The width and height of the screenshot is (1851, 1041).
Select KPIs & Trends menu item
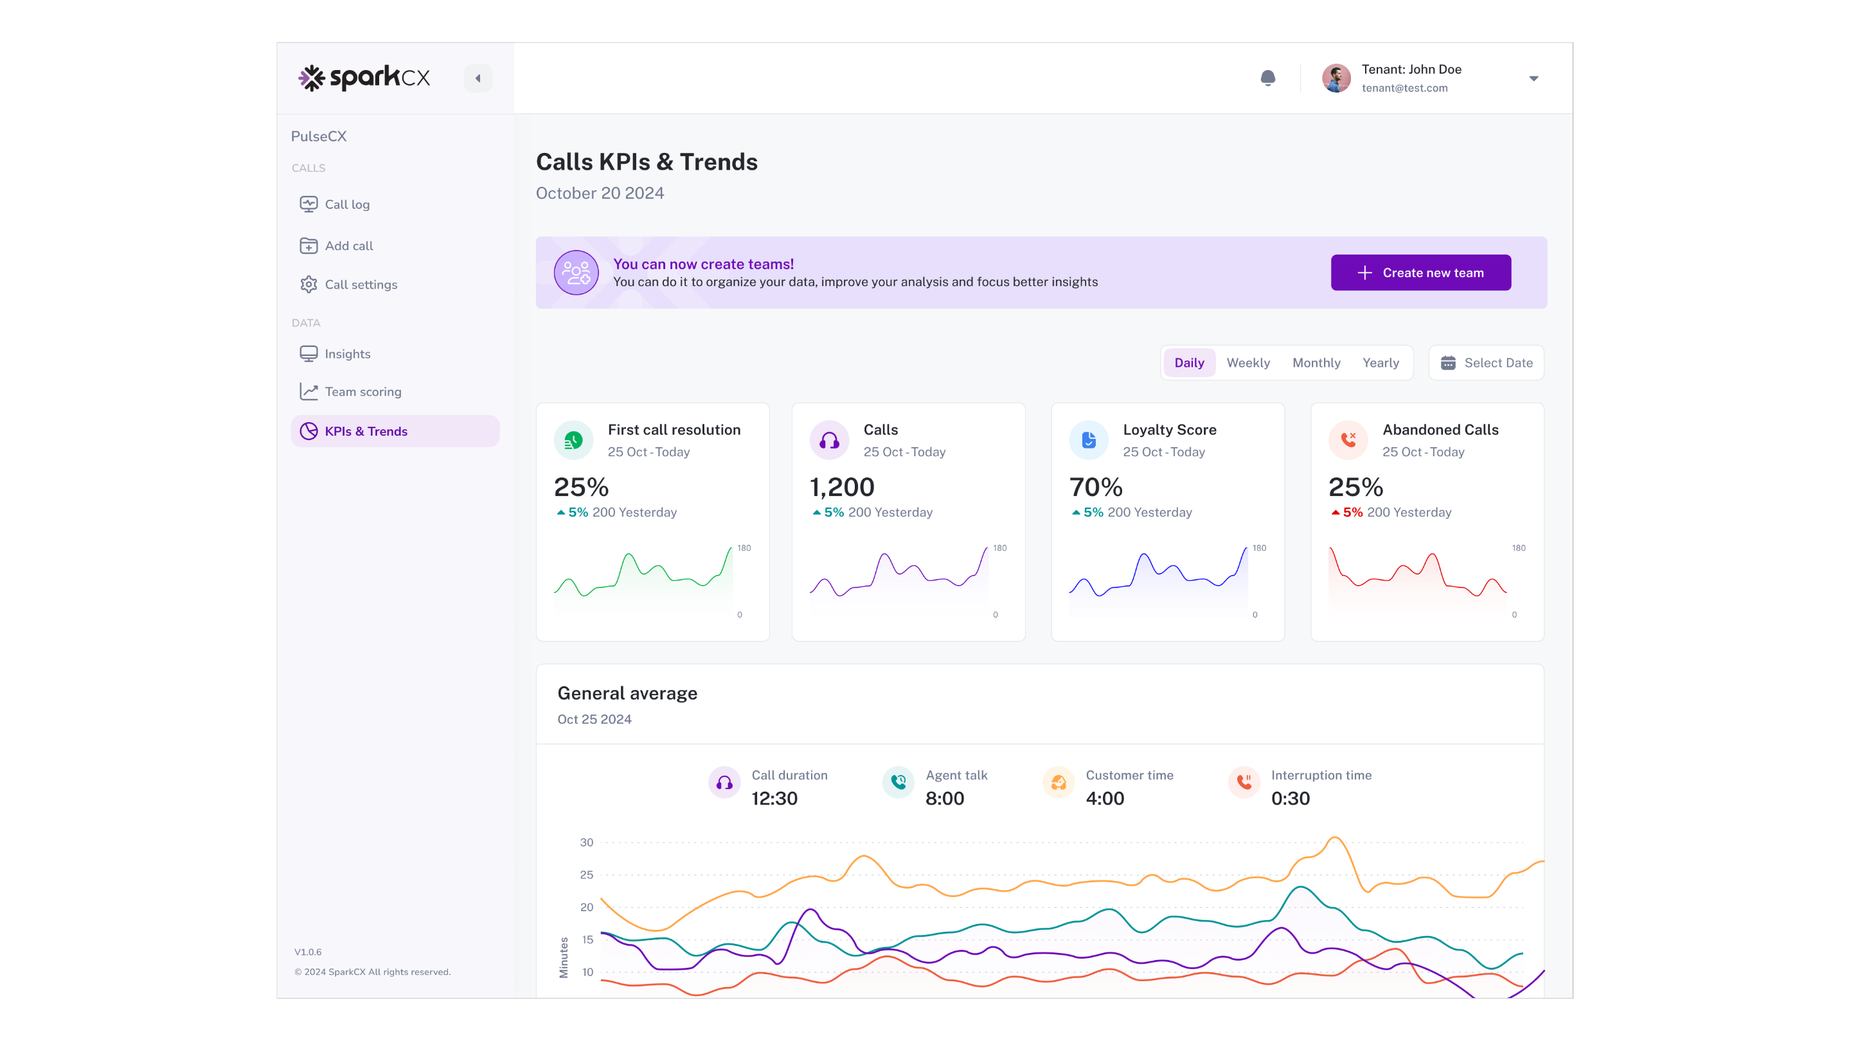coord(395,431)
